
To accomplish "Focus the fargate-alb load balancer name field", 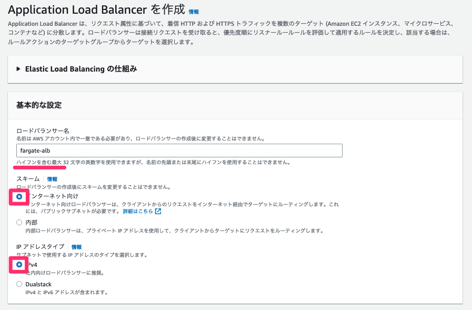I will (179, 151).
